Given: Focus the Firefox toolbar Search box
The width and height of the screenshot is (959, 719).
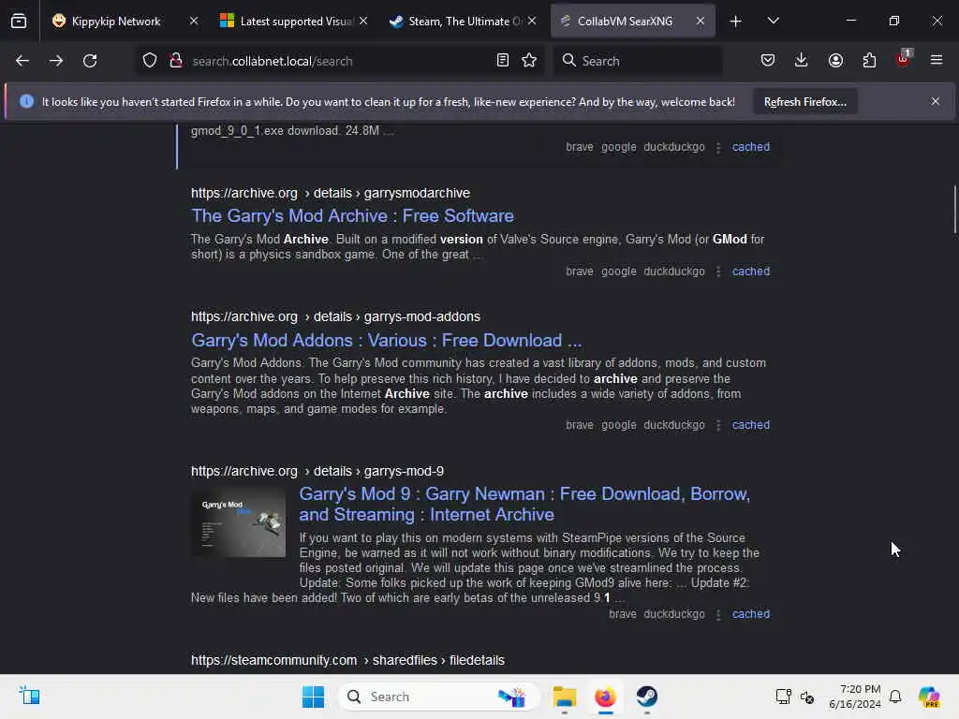Looking at the screenshot, I should pyautogui.click(x=638, y=61).
